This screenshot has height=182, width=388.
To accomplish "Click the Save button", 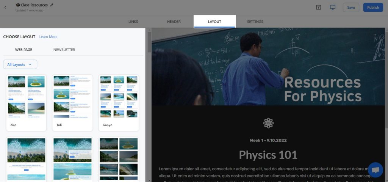I will (351, 8).
